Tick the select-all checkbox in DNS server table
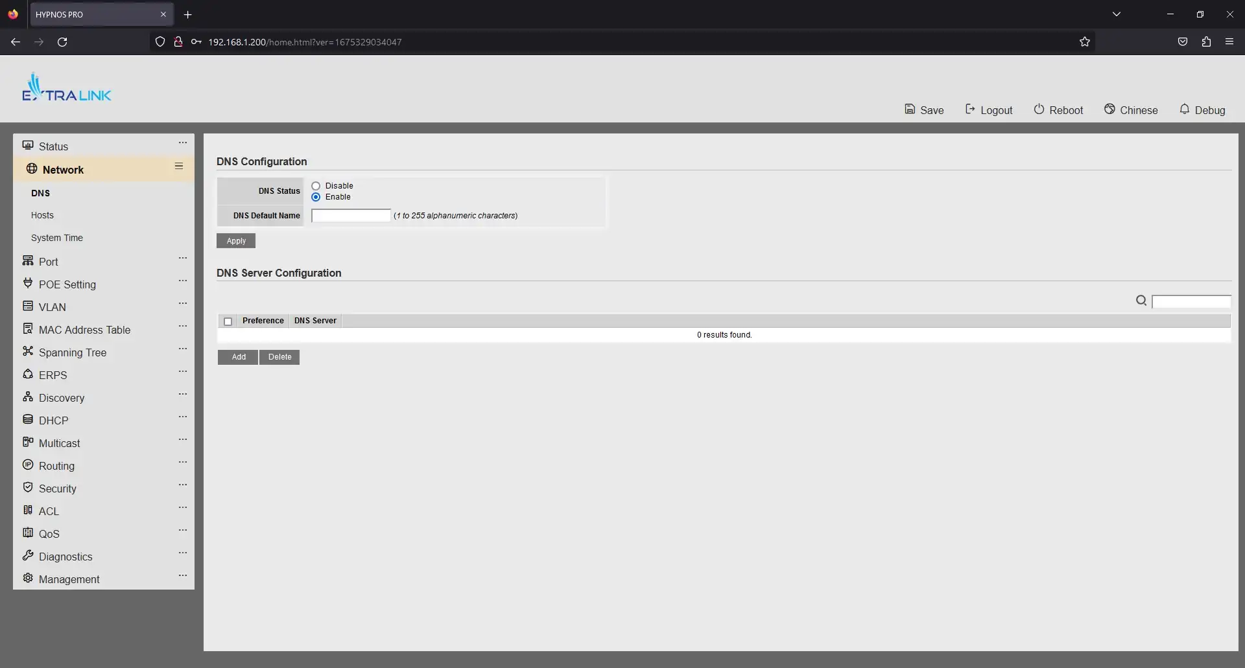 click(228, 321)
